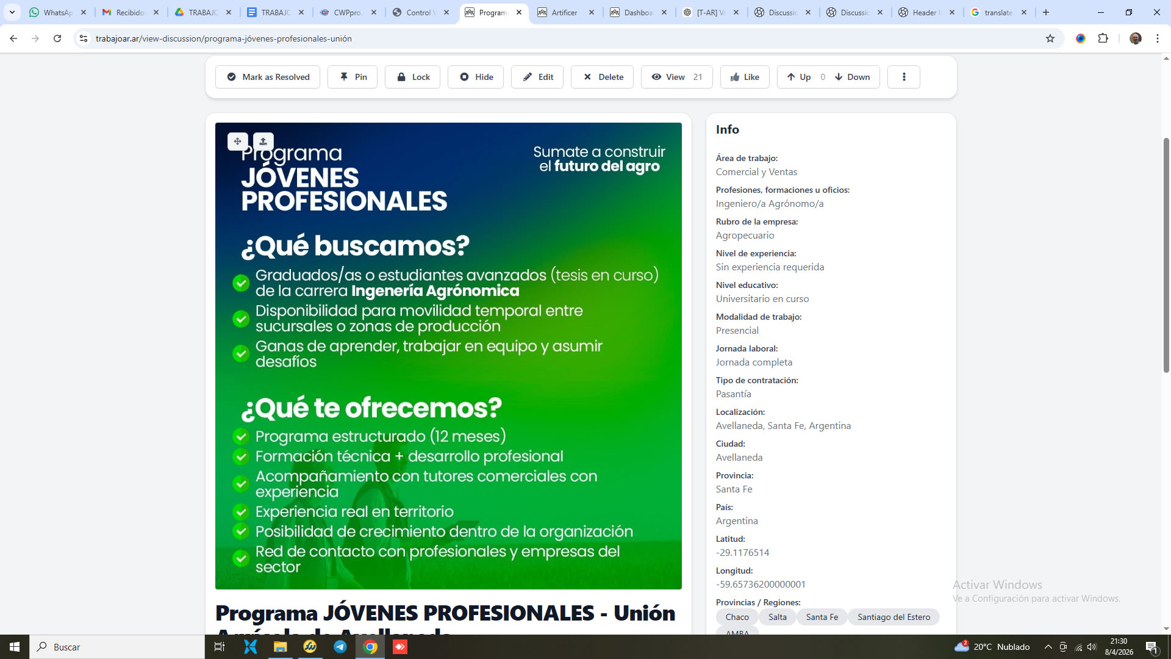The image size is (1171, 659).
Task: Switch to the translate browser tab
Action: point(998,12)
